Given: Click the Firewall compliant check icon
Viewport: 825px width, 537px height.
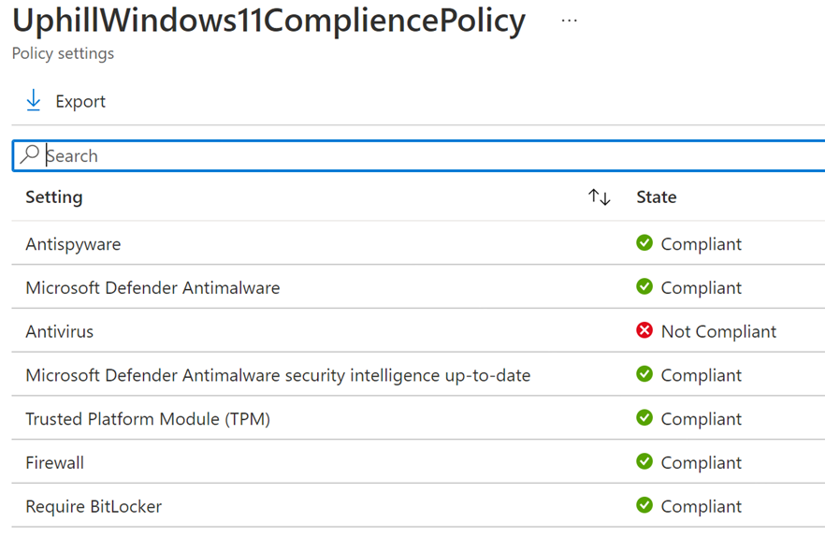Looking at the screenshot, I should (644, 462).
